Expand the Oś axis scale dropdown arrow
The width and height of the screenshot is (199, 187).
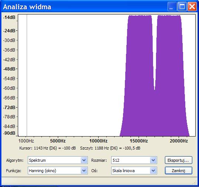pyautogui.click(x=153, y=170)
